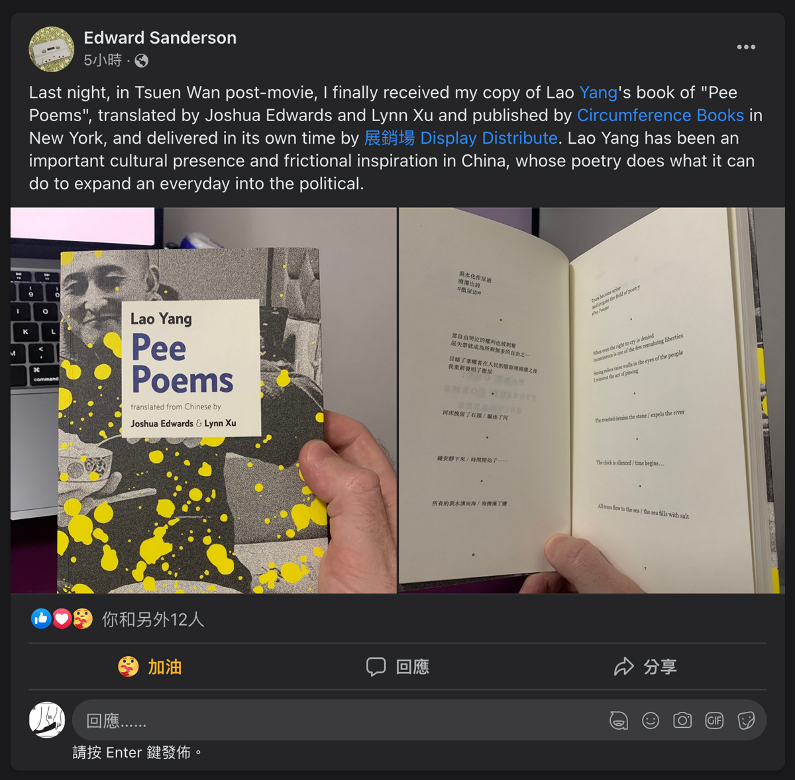The image size is (795, 780).
Task: Open the three-dot post options menu
Action: 746,47
